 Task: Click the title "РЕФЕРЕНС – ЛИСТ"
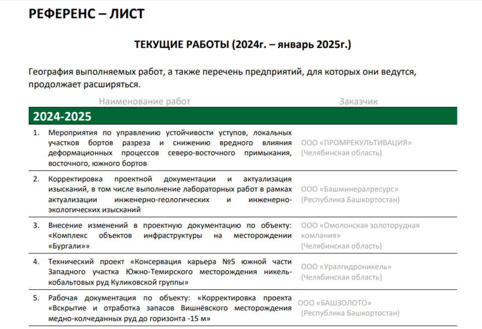[86, 14]
